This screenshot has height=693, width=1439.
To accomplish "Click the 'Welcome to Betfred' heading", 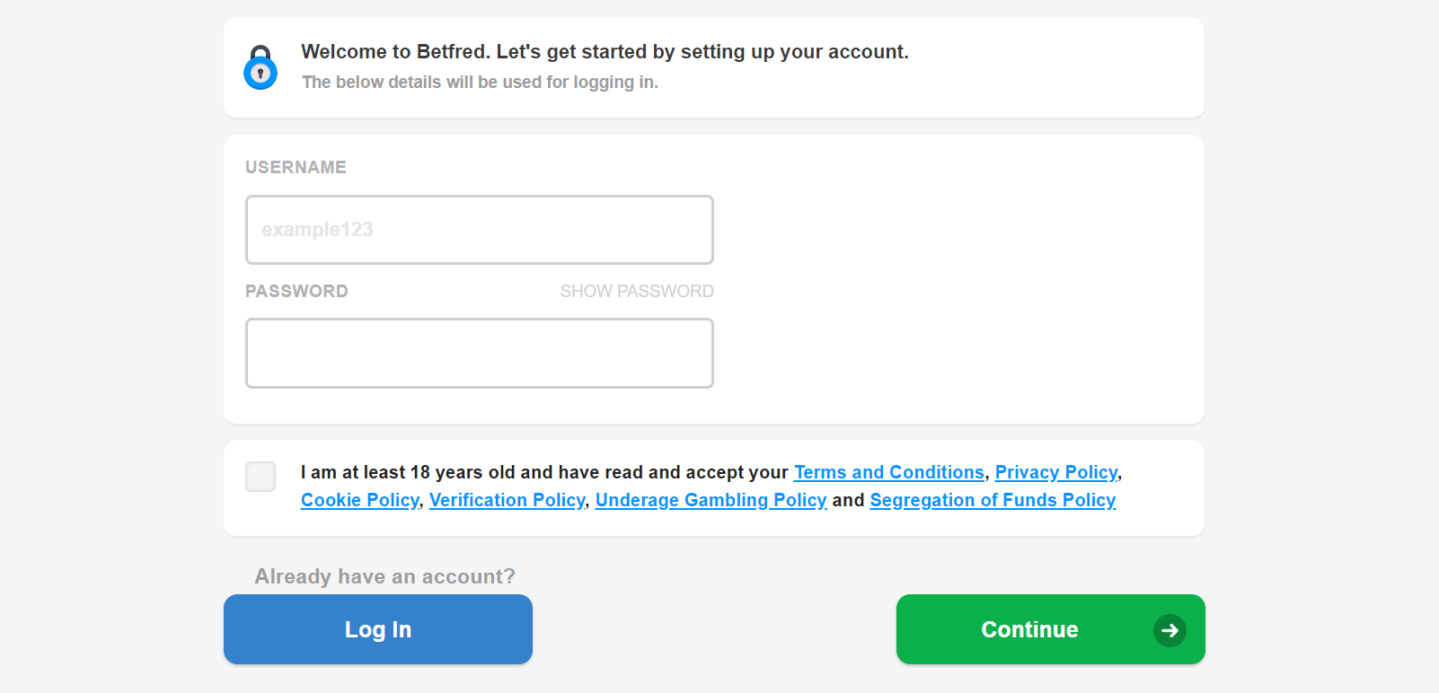I will point(605,52).
